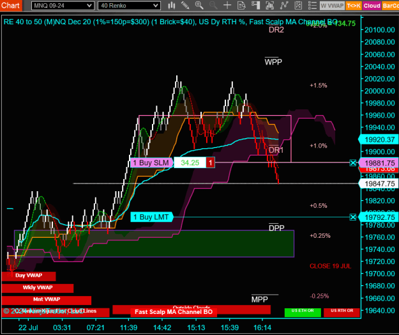Click Fast Scalp MA Channel BO red label
This screenshot has width=399, height=335.
click(174, 313)
